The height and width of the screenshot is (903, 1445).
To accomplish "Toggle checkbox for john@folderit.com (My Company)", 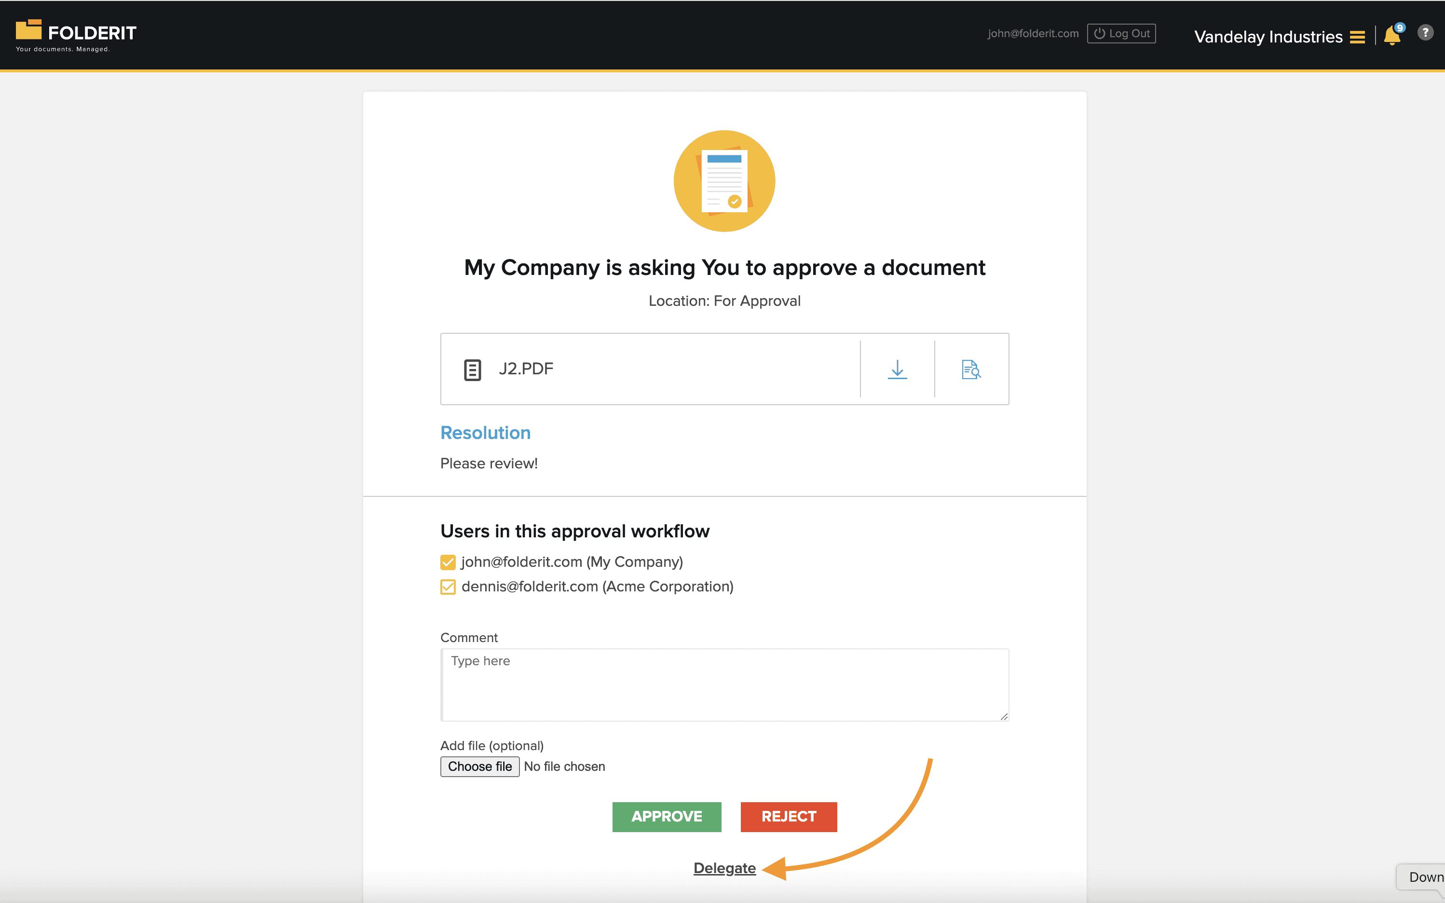I will pyautogui.click(x=448, y=562).
